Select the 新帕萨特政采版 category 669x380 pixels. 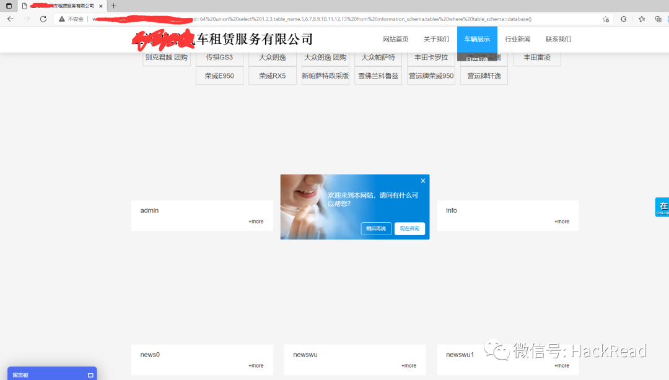click(x=325, y=76)
